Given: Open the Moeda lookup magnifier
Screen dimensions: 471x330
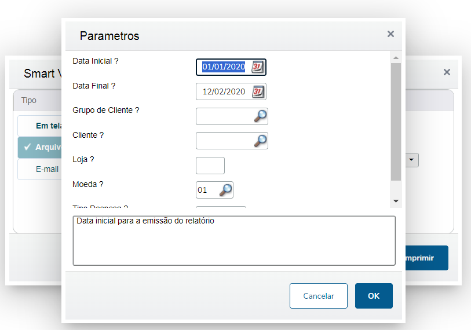Looking at the screenshot, I should pyautogui.click(x=225, y=190).
